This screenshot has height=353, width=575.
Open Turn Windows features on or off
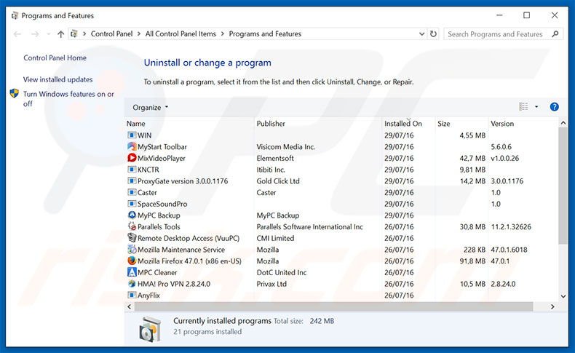point(68,98)
